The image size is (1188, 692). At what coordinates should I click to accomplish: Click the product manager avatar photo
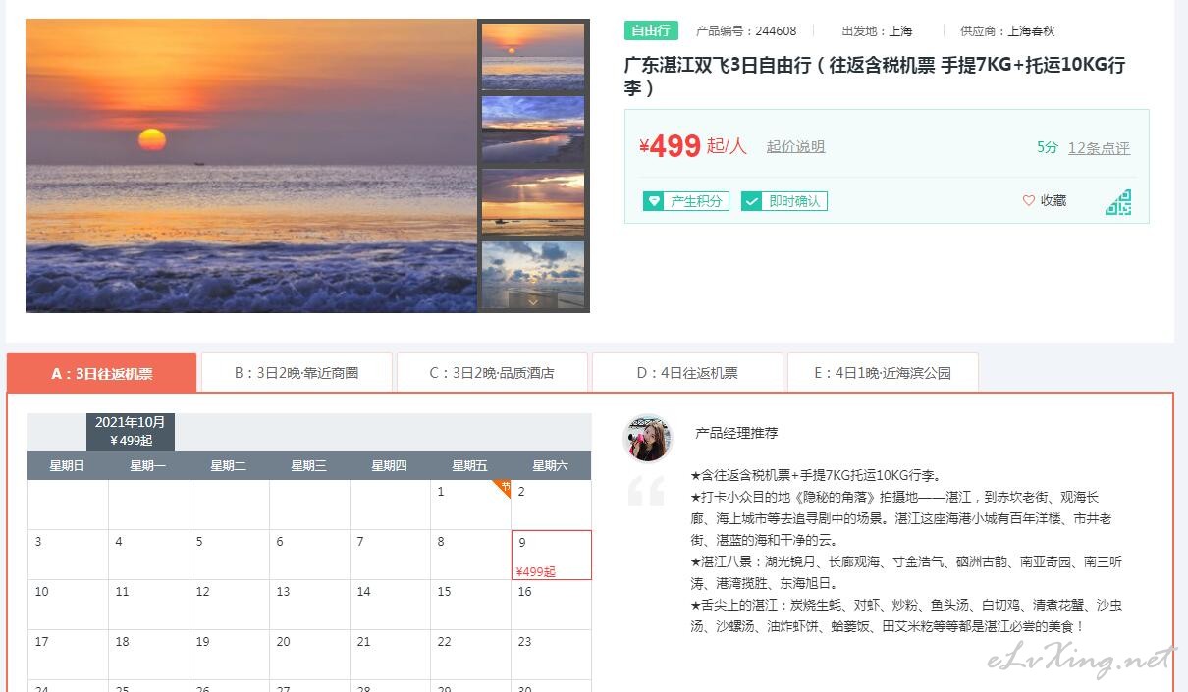point(648,438)
